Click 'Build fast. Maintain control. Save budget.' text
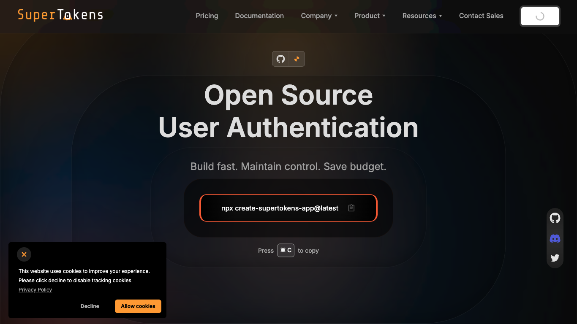This screenshot has height=324, width=577. (288, 166)
